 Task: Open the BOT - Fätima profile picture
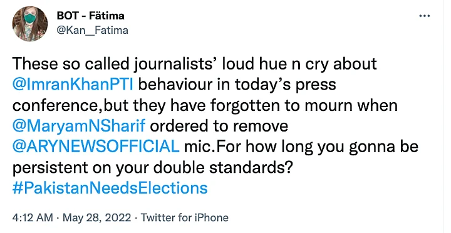click(30, 24)
